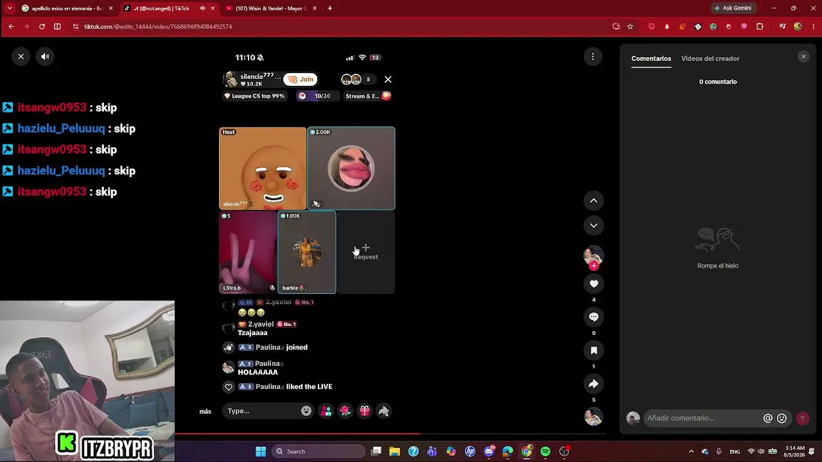Close the comments side panel
Screen dimensions: 822x462
pyautogui.click(x=803, y=56)
